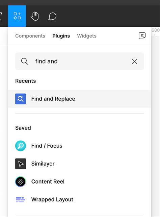This screenshot has height=217, width=160.
Task: Click into the 'find and' search field
Action: 79,61
